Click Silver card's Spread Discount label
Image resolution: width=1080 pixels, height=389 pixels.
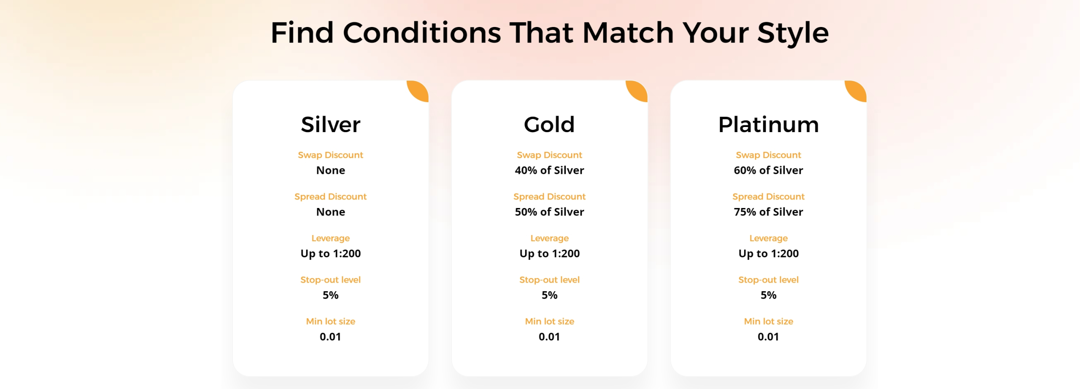pos(330,197)
